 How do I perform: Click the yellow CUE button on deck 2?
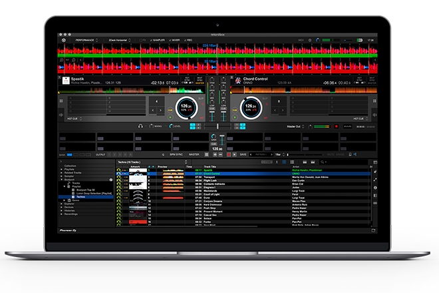point(235,110)
